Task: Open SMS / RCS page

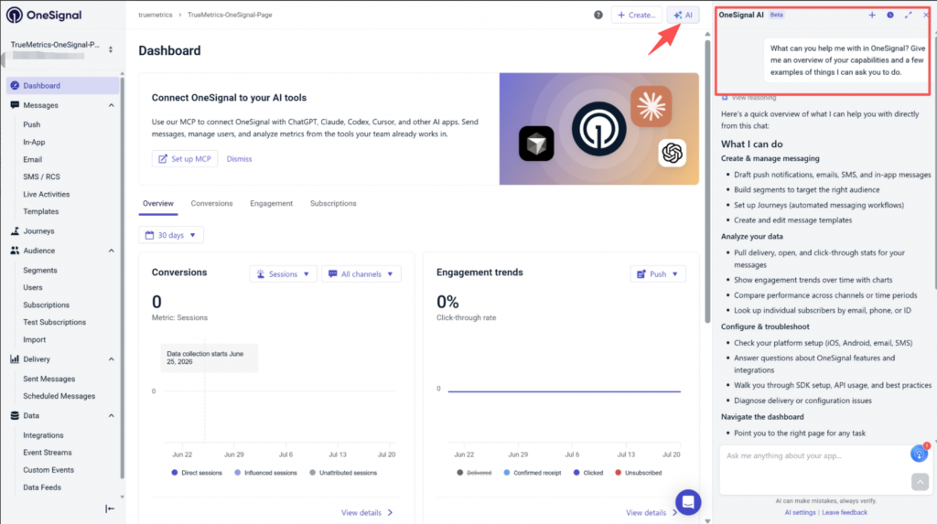Action: coord(41,176)
